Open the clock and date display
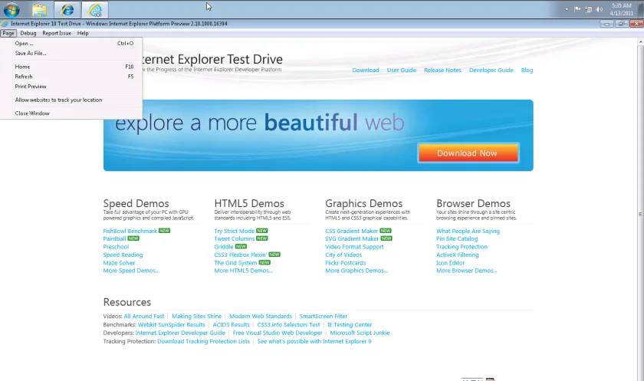Viewport: 644px width, 381px height. tap(622, 9)
